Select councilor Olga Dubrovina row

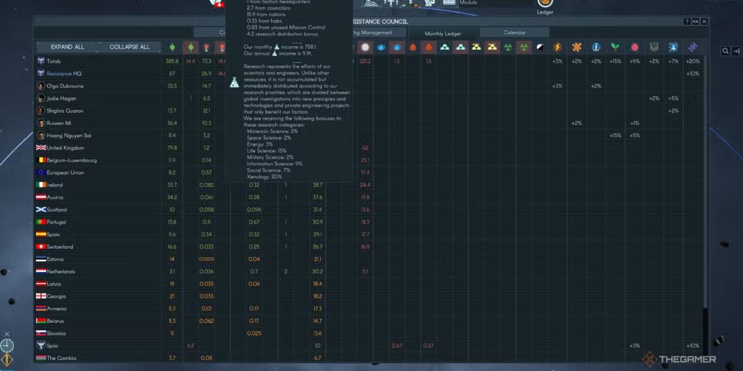369,86
